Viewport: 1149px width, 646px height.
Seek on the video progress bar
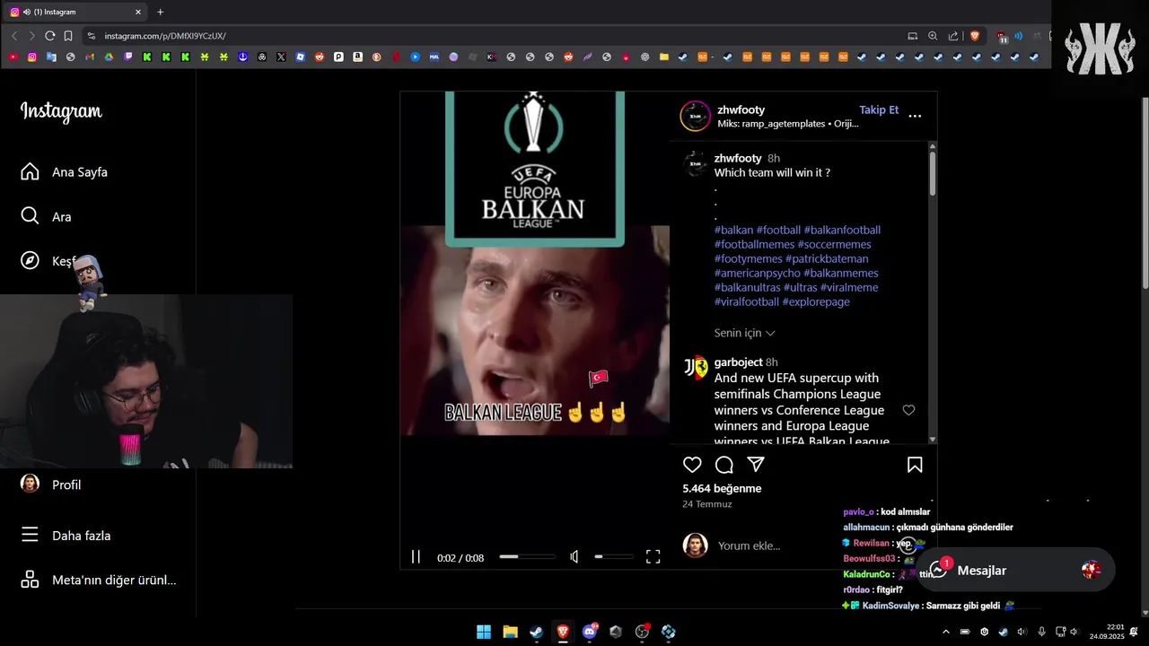click(x=527, y=557)
